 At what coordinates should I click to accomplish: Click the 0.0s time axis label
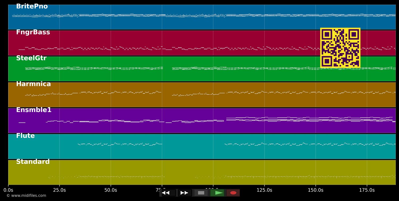pyautogui.click(x=8, y=190)
